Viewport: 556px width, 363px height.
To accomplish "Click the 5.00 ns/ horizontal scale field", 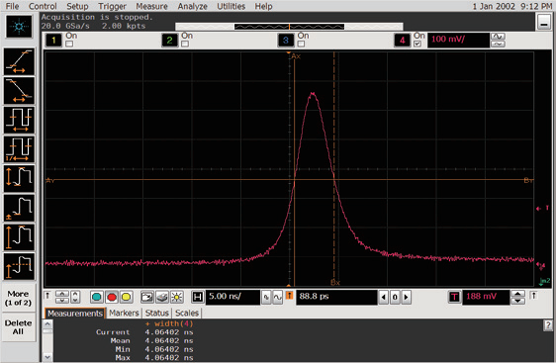I will (x=232, y=297).
